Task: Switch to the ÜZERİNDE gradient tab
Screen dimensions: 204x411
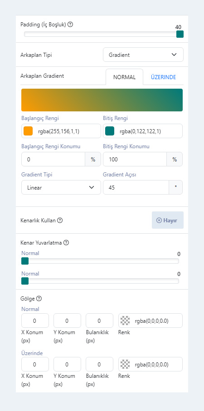Action: pyautogui.click(x=164, y=77)
